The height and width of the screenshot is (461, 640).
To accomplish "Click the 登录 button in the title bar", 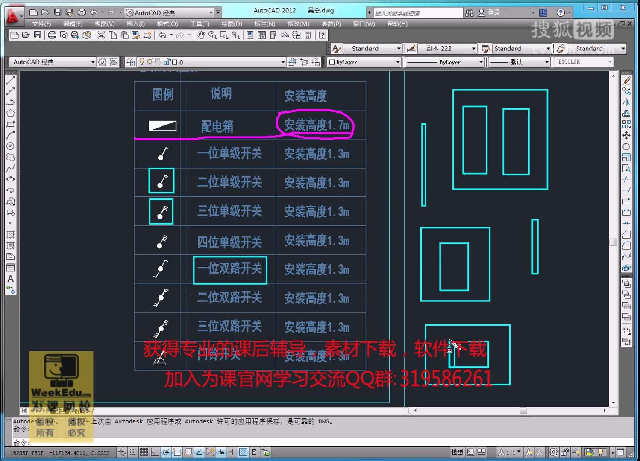I will pos(493,12).
